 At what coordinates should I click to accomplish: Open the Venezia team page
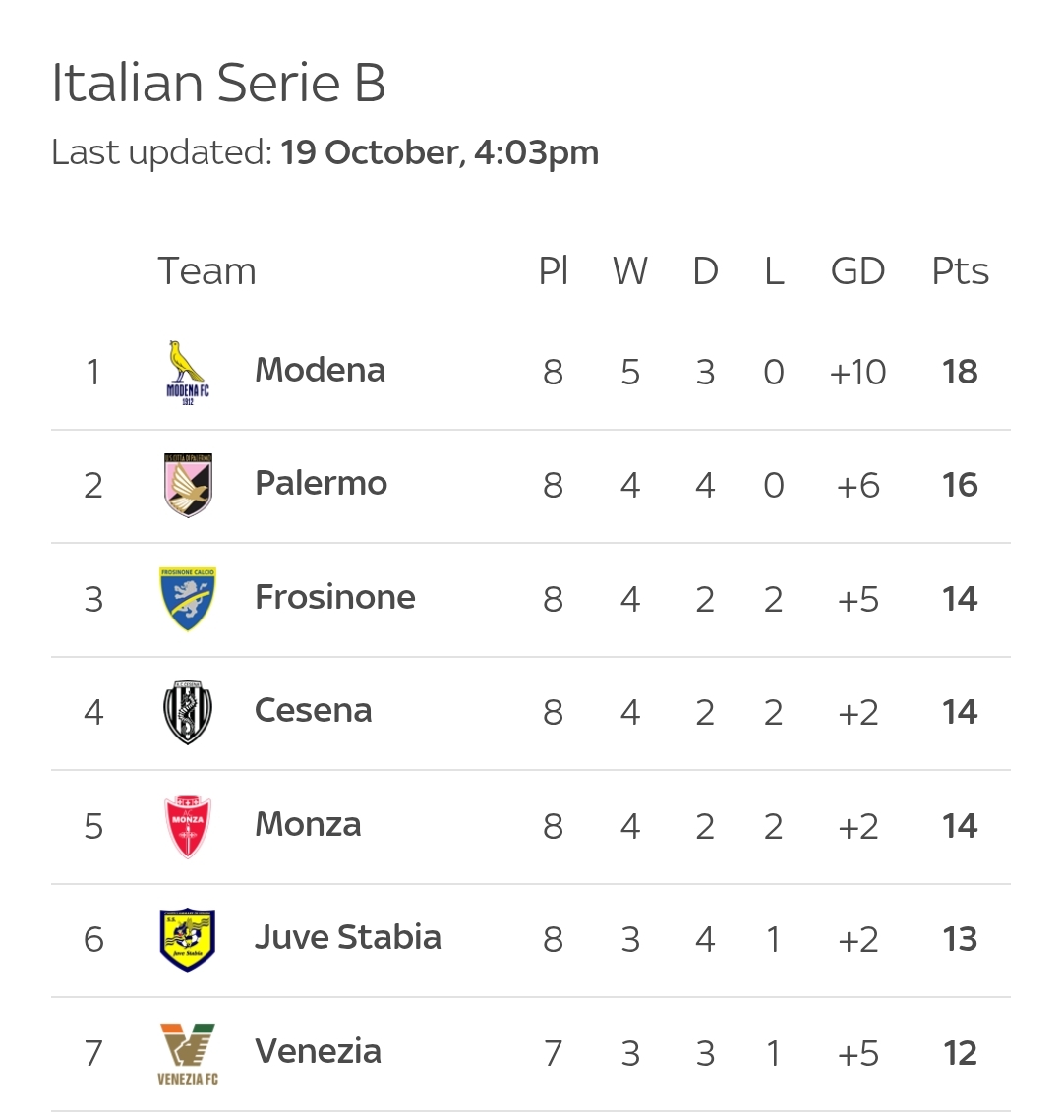coord(318,1052)
